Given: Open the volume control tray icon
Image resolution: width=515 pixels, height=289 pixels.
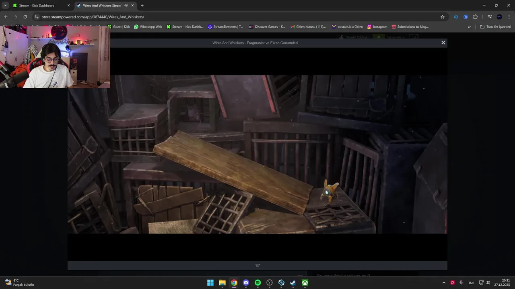Looking at the screenshot, I should [488, 283].
